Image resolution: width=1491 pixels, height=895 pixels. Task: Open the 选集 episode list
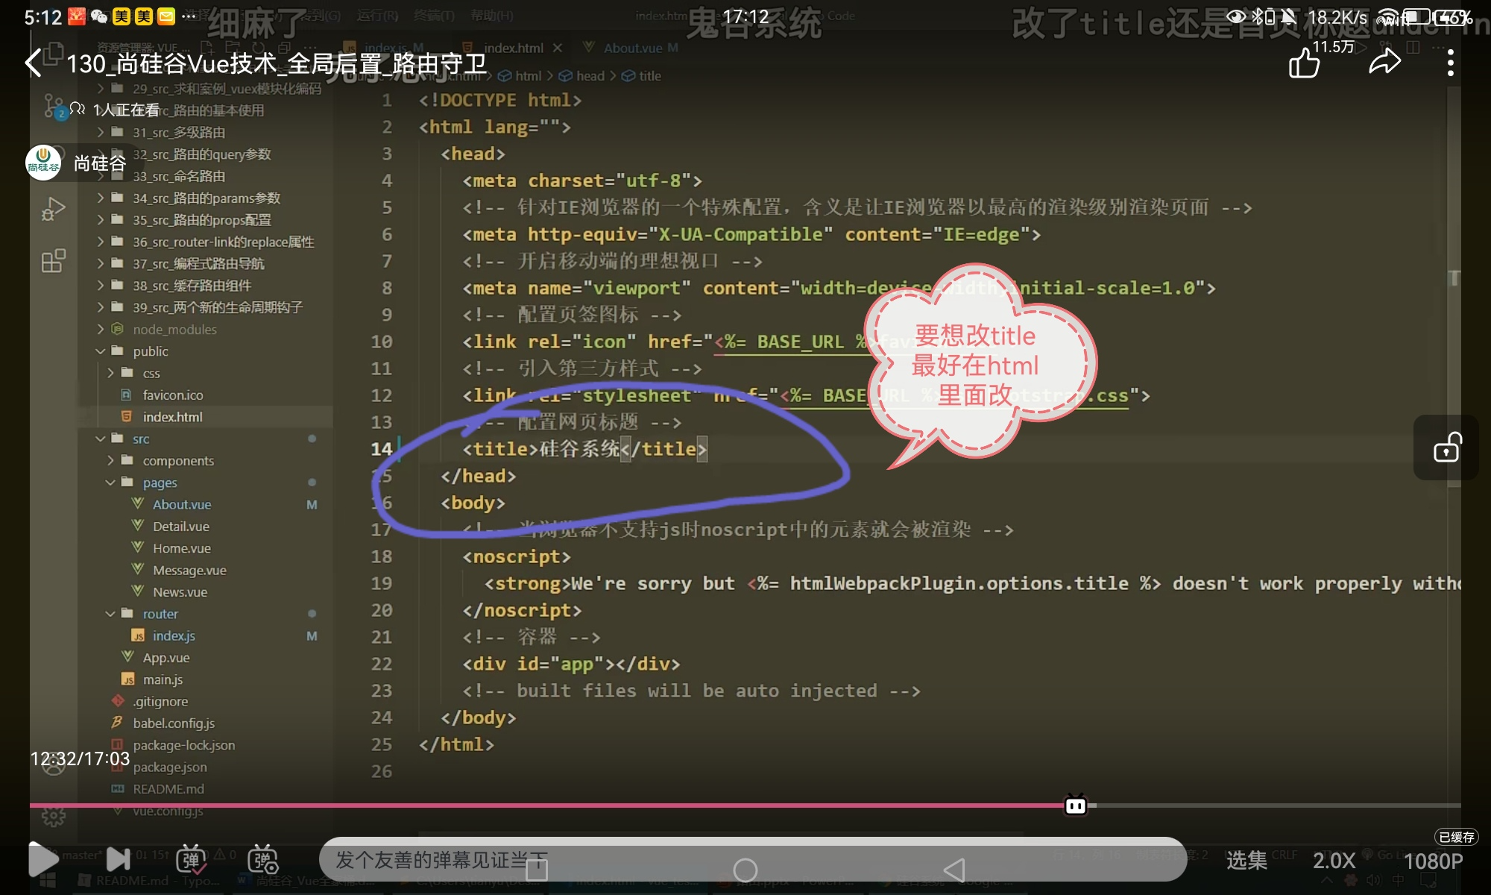click(x=1246, y=861)
